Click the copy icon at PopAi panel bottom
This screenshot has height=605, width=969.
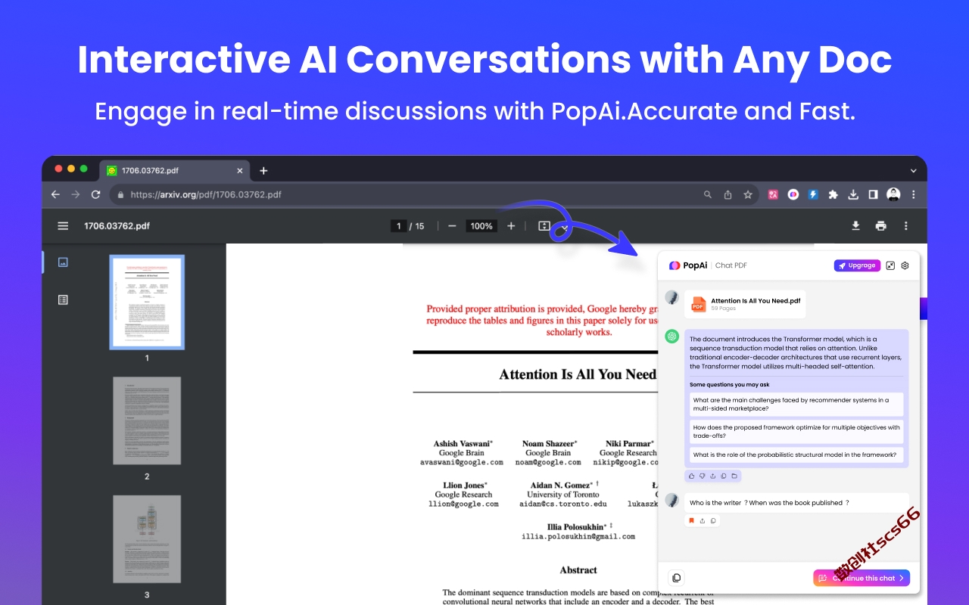tap(677, 578)
